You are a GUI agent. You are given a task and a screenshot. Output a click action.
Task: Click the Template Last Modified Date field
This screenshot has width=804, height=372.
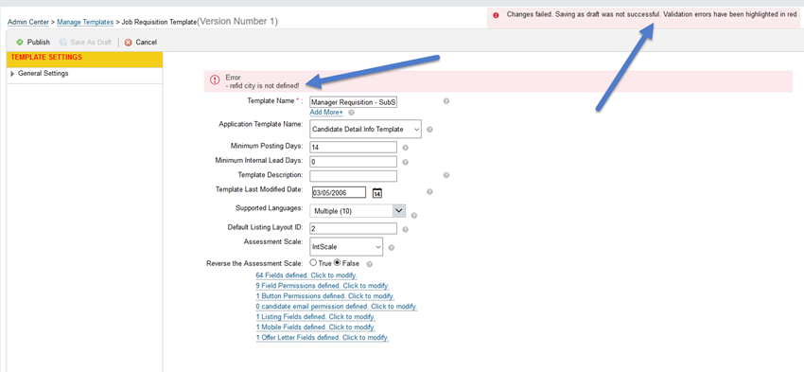338,192
